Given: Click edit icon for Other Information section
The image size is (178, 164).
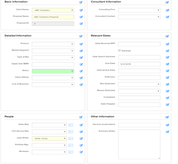Looking at the screenshot, I should (167, 117).
